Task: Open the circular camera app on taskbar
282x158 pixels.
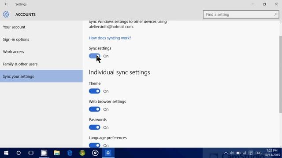Action: click(95, 153)
